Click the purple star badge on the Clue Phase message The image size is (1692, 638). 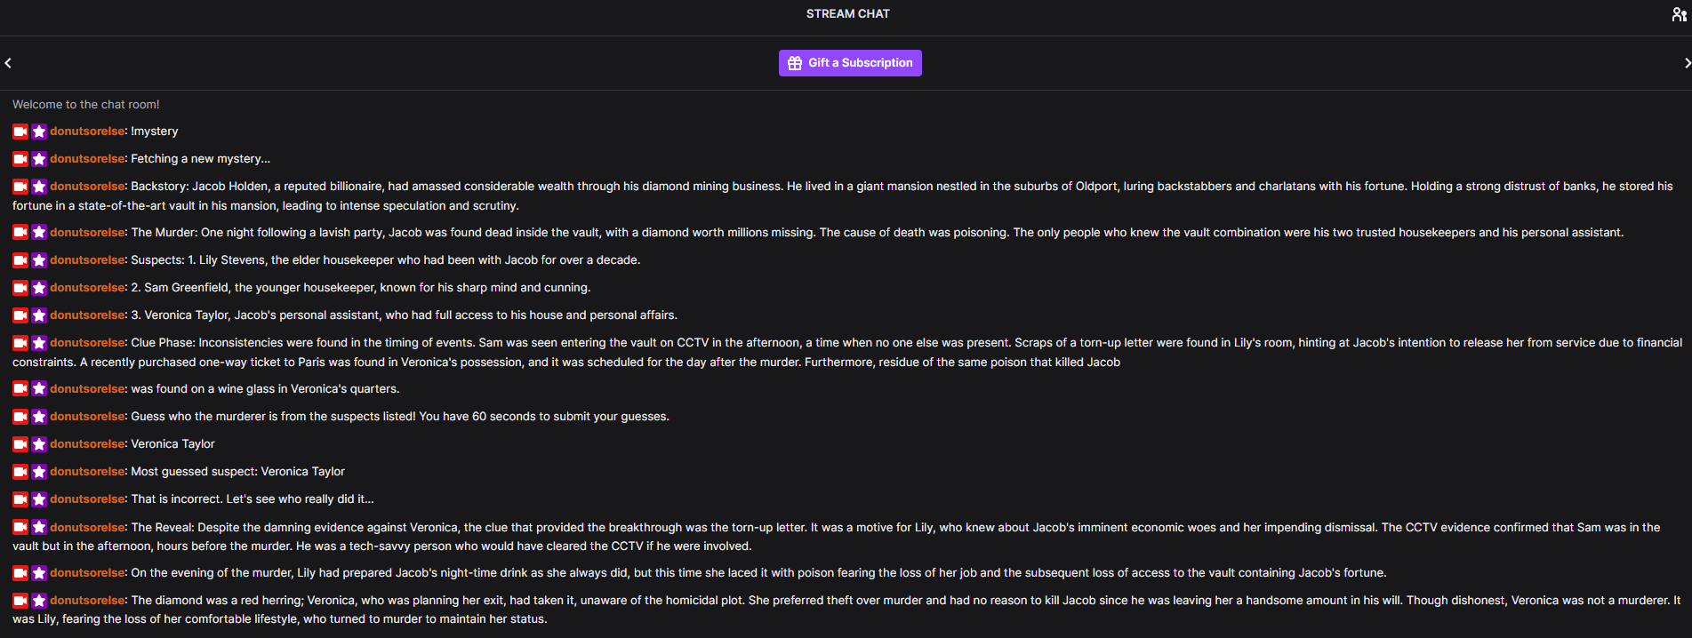(x=39, y=343)
